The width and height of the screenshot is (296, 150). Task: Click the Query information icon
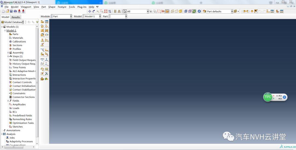(199, 11)
